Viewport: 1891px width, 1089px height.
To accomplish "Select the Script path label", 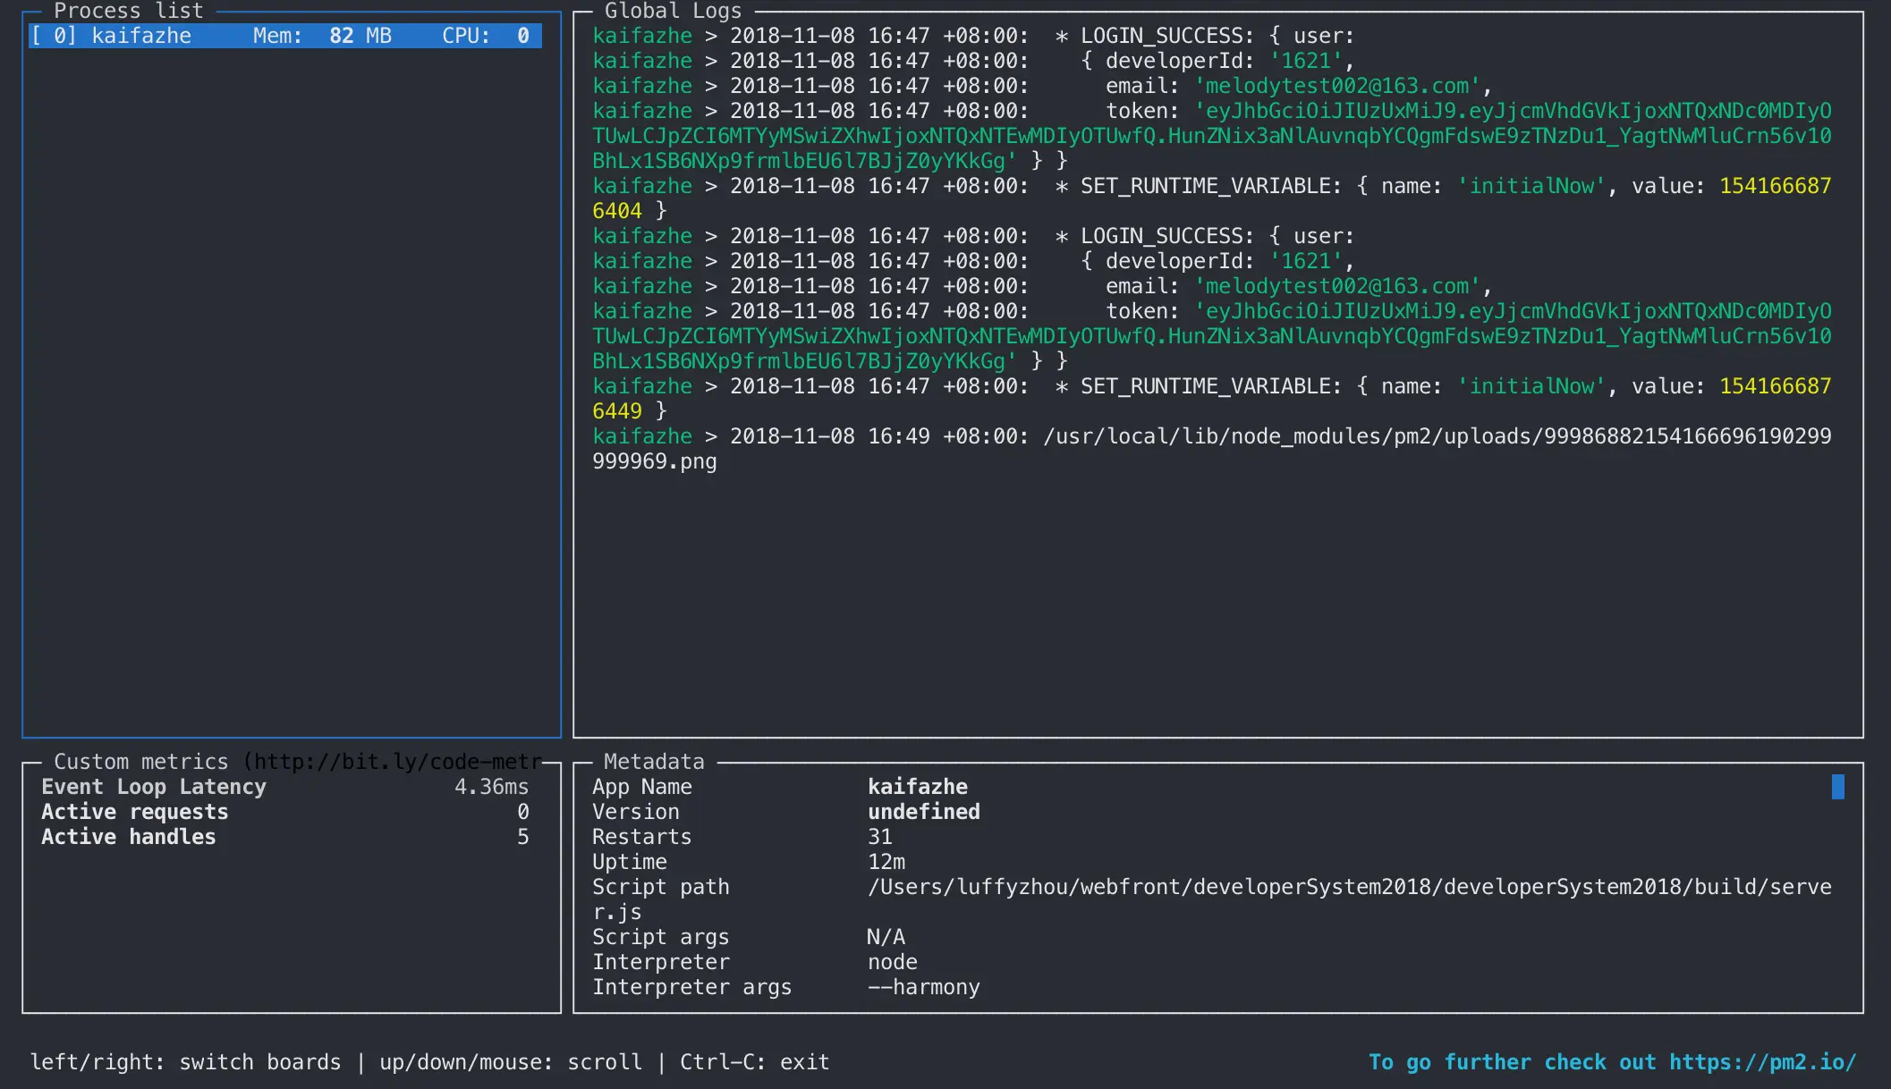I will pos(661,887).
